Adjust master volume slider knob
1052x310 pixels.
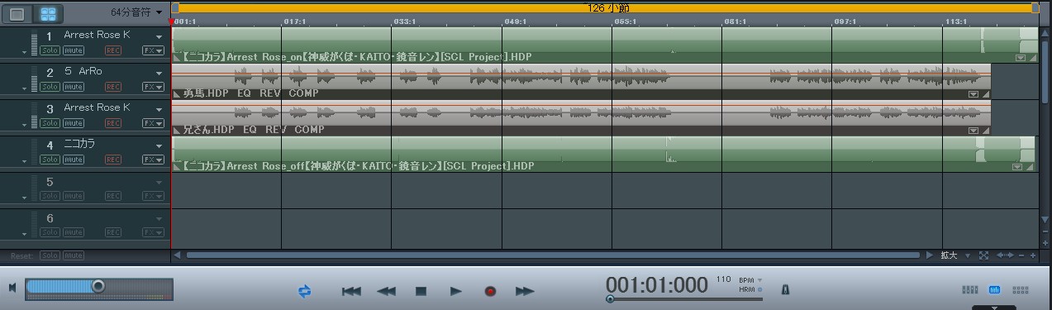point(98,286)
